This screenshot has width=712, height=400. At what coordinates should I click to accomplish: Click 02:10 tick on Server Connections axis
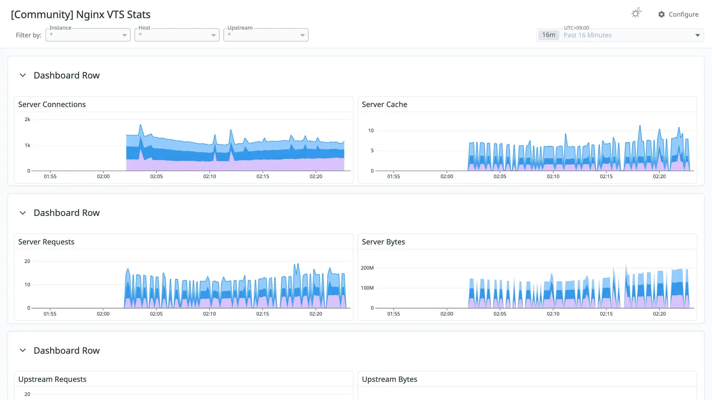coord(210,176)
